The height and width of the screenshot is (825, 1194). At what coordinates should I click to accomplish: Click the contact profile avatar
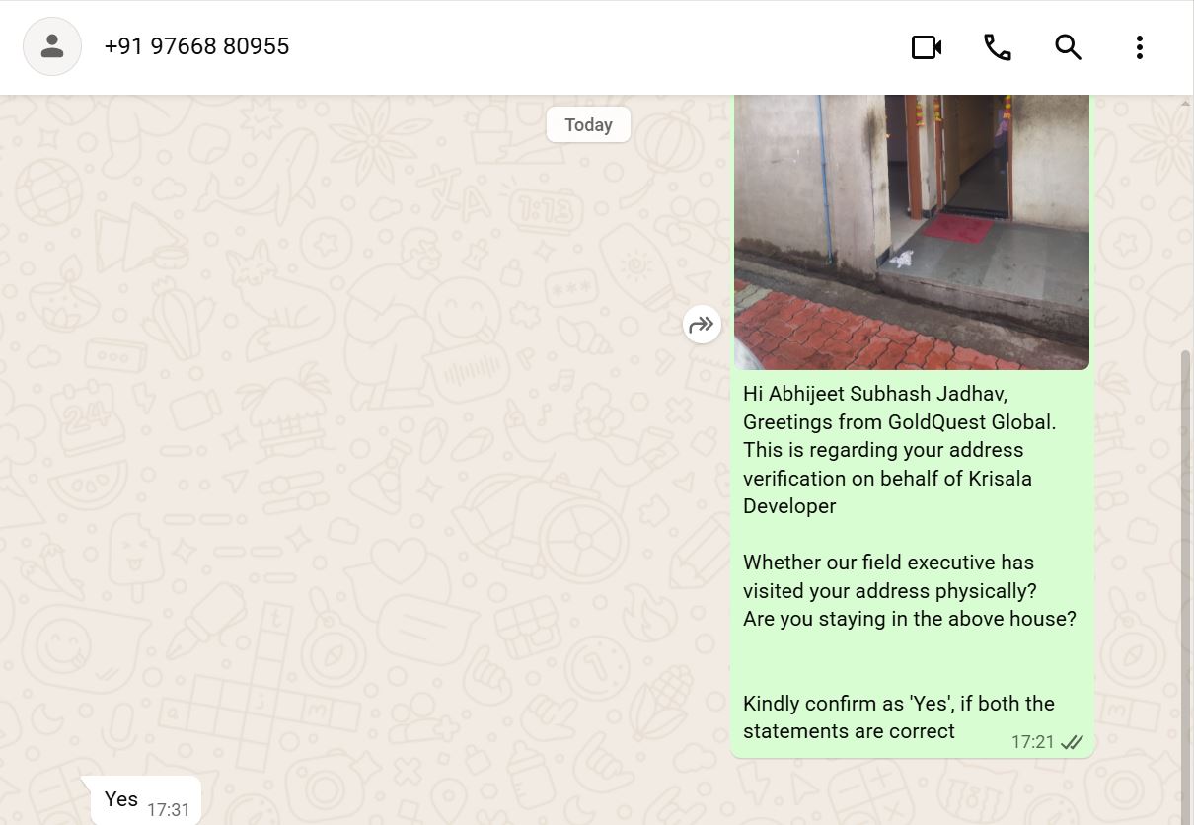point(52,46)
